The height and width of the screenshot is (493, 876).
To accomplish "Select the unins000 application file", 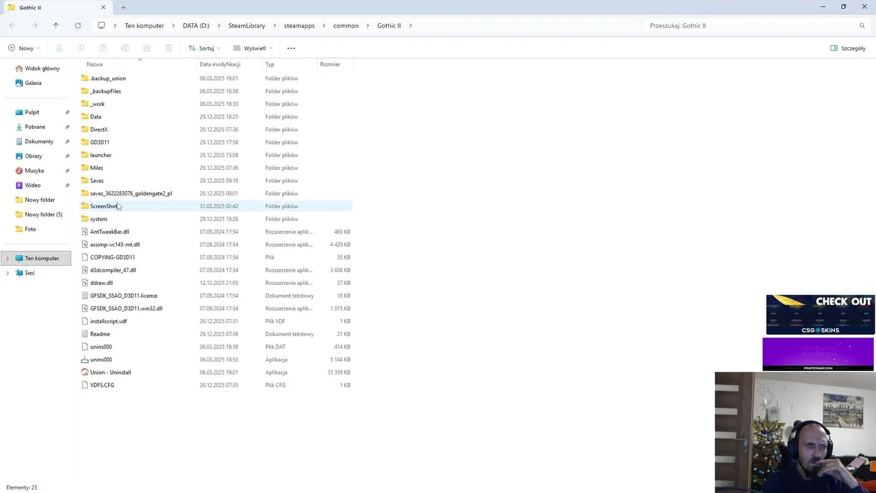I will [101, 359].
